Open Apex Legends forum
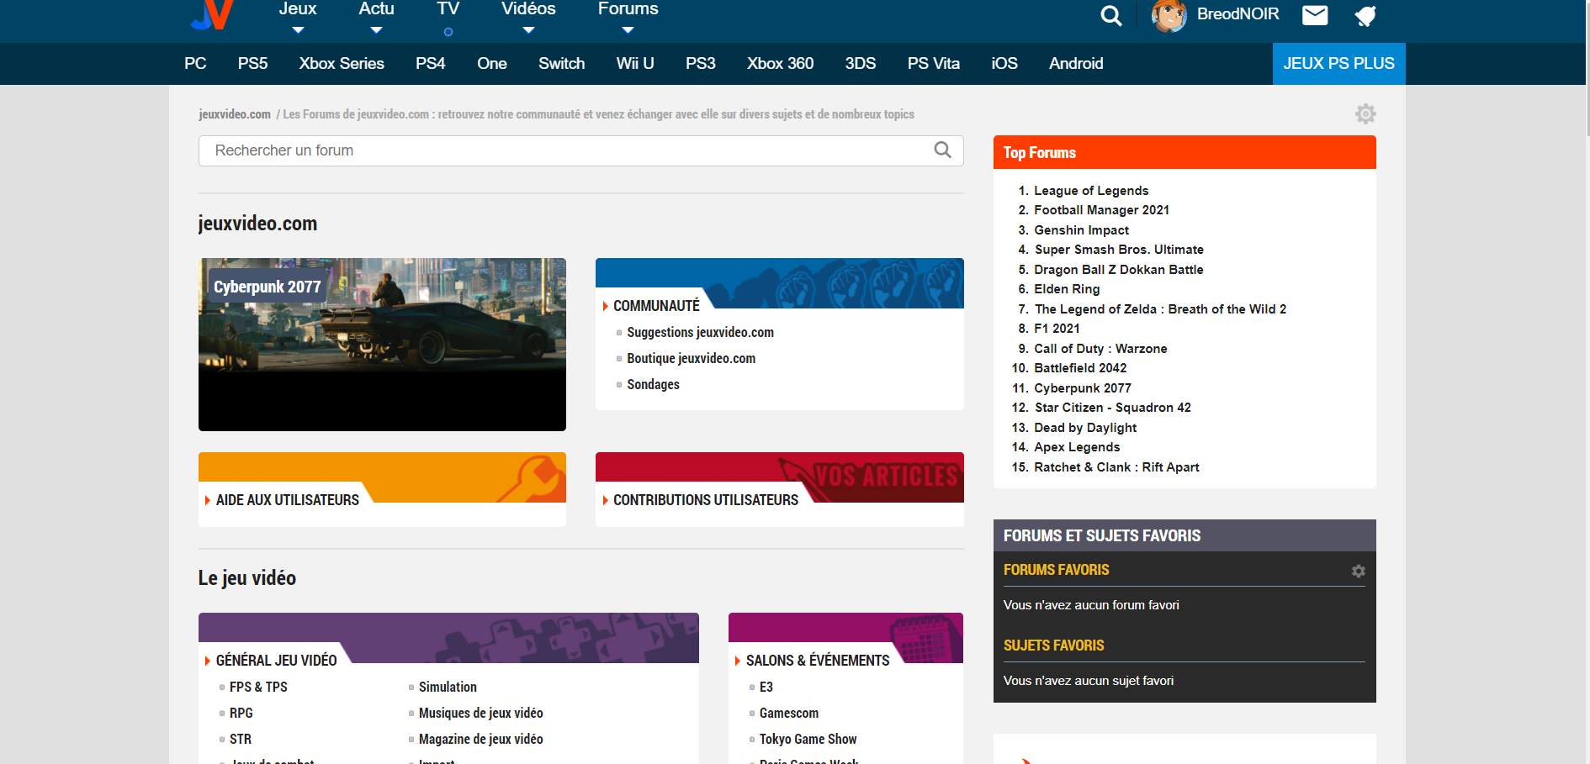Image resolution: width=1590 pixels, height=764 pixels. pyautogui.click(x=1077, y=447)
